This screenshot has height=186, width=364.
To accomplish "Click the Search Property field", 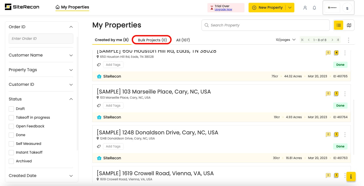I will tap(266, 25).
